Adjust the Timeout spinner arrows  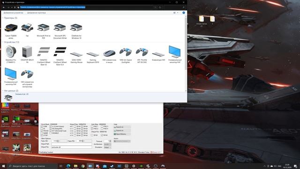(x=110, y=141)
